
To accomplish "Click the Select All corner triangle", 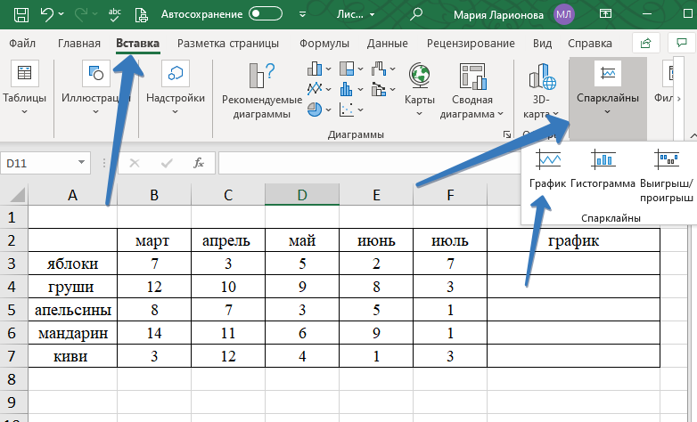I will pos(17,195).
